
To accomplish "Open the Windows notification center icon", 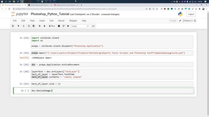I will click(205, 2).
